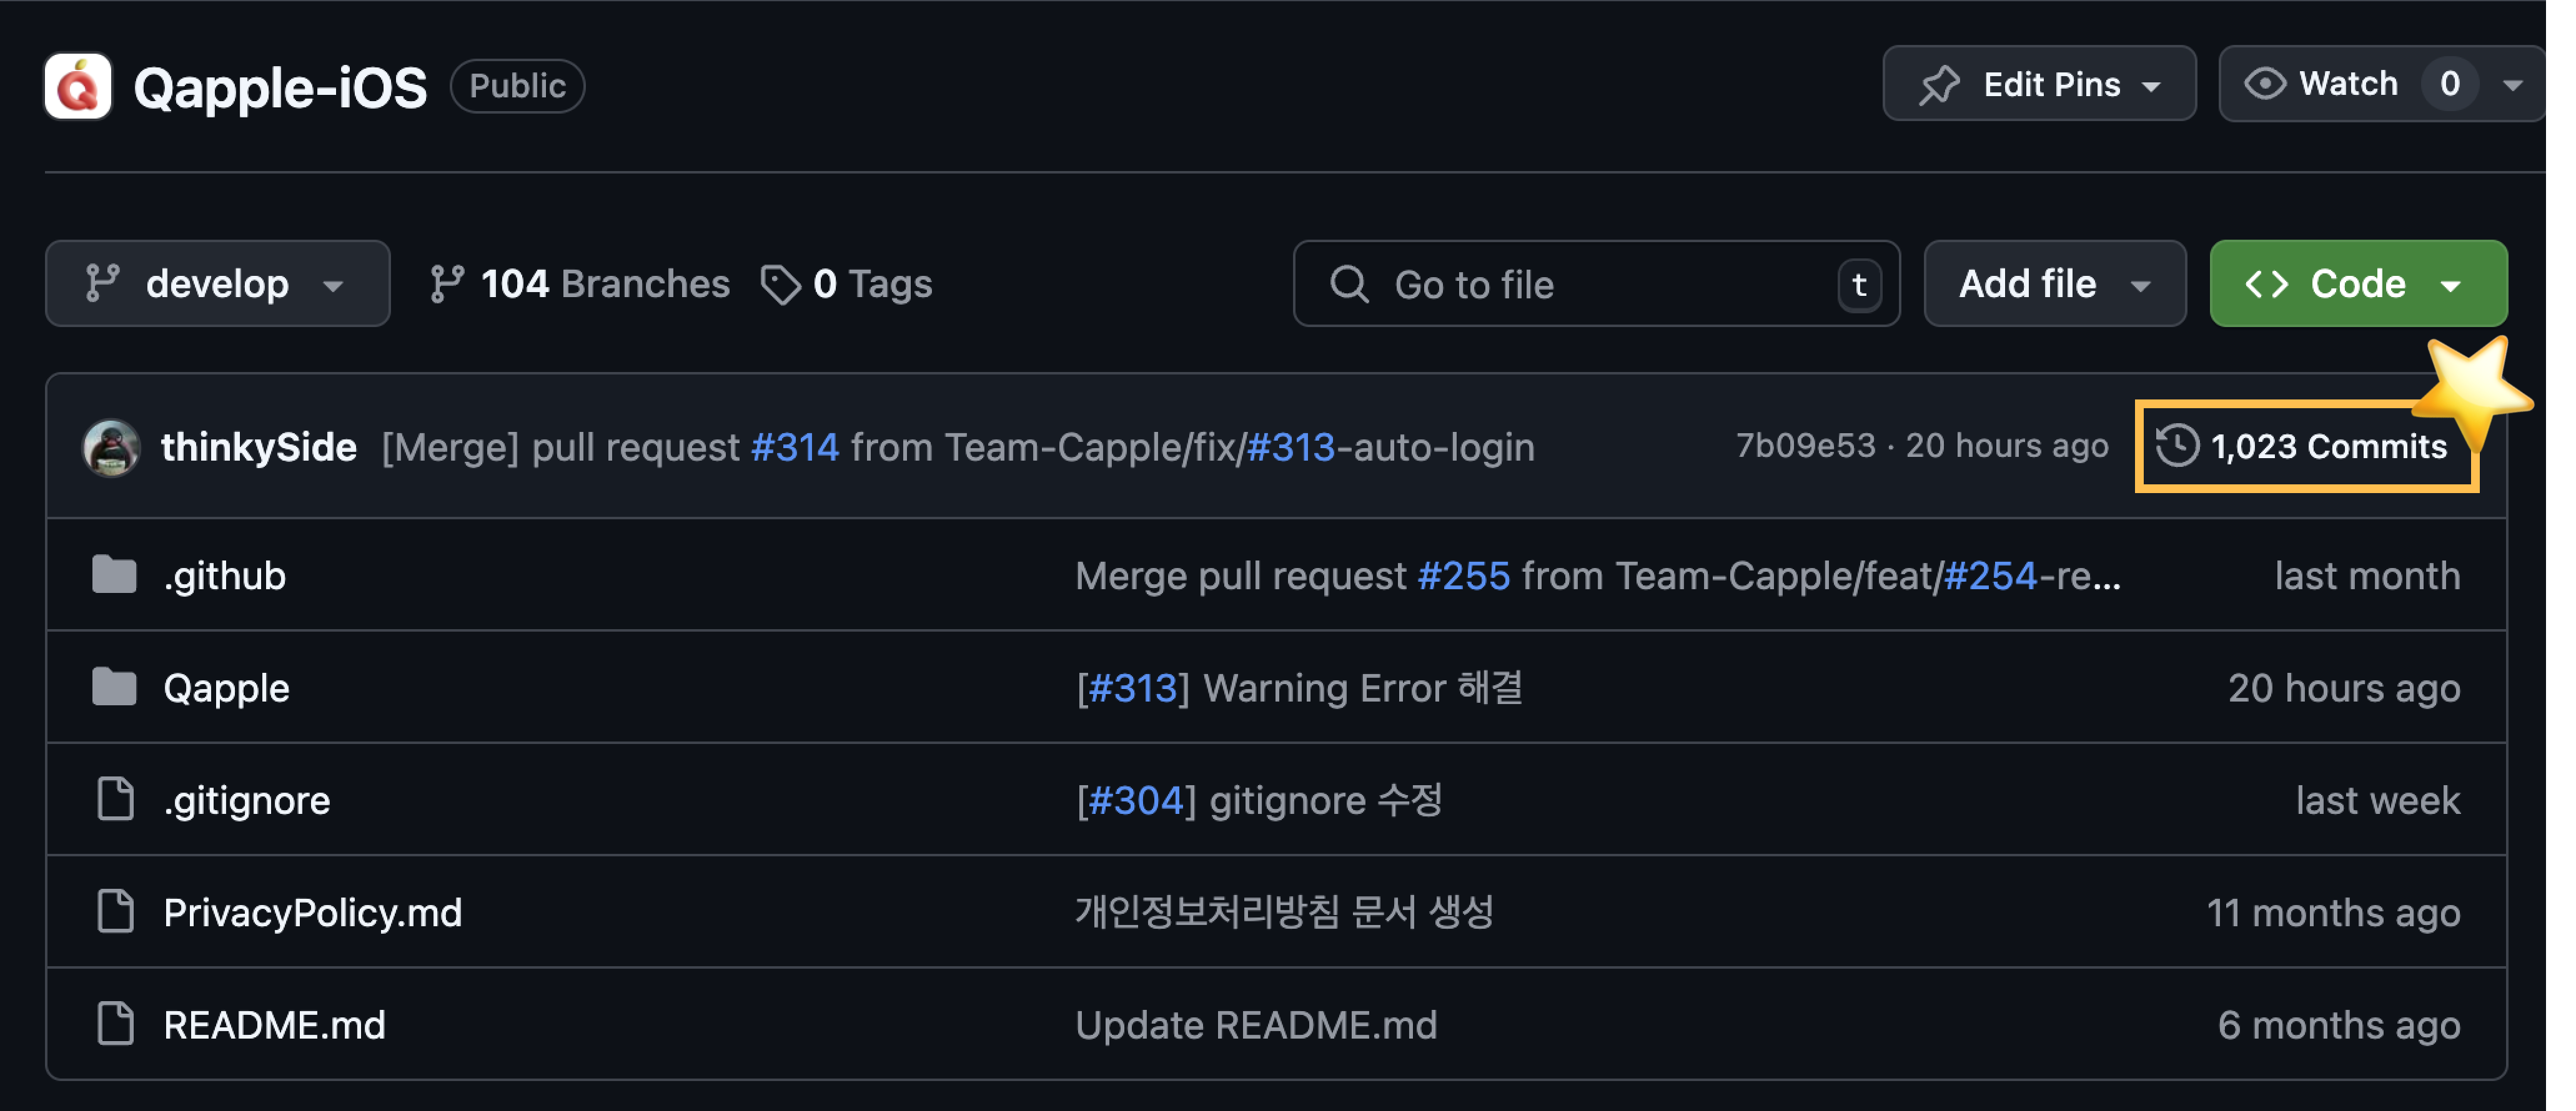Click the tag icon next to 0 Tags
This screenshot has height=1111, width=2576.
click(x=780, y=285)
